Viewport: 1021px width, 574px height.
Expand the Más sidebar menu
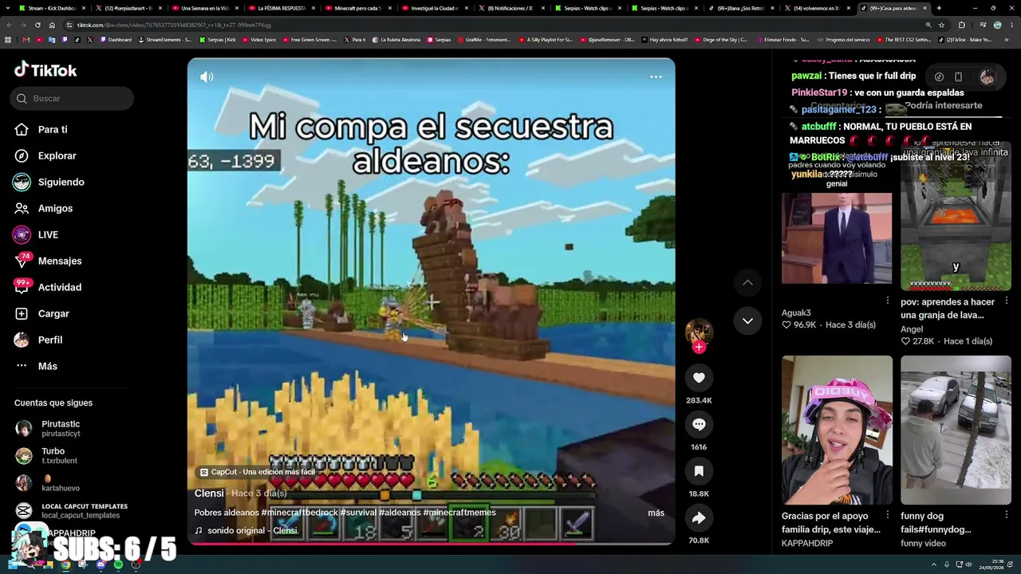48,366
